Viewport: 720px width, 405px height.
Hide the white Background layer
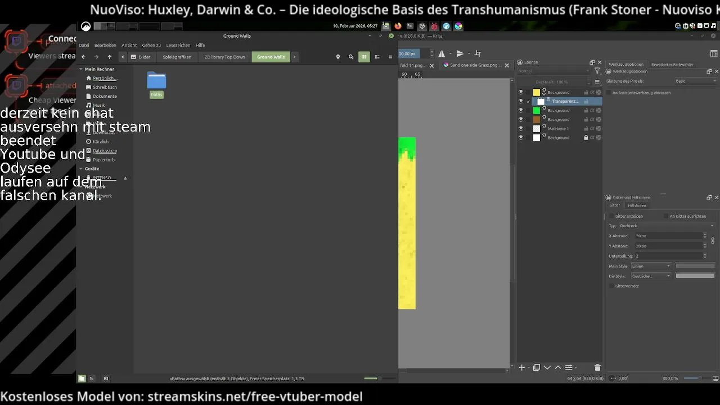[x=520, y=137]
